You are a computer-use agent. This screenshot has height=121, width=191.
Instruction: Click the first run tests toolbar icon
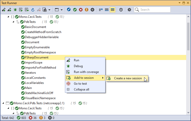coord(4,10)
